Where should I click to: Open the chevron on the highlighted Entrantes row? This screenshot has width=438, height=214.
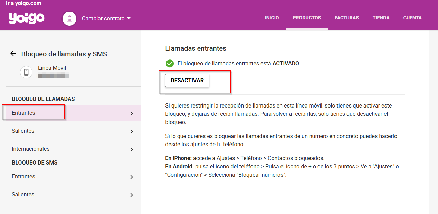(131, 113)
